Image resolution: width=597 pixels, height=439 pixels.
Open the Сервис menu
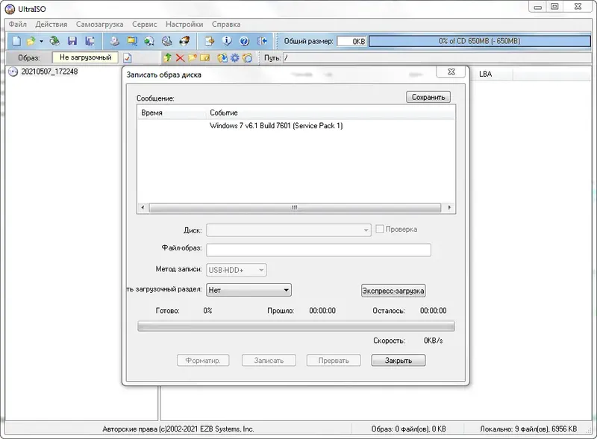[x=144, y=24]
